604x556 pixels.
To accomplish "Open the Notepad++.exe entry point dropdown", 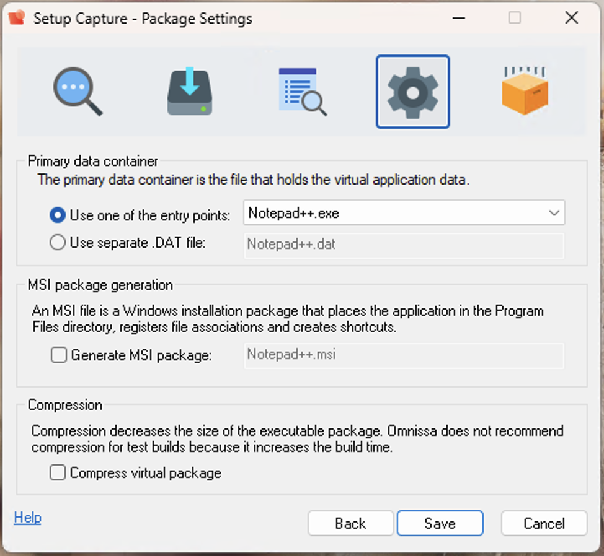I will (x=403, y=212).
